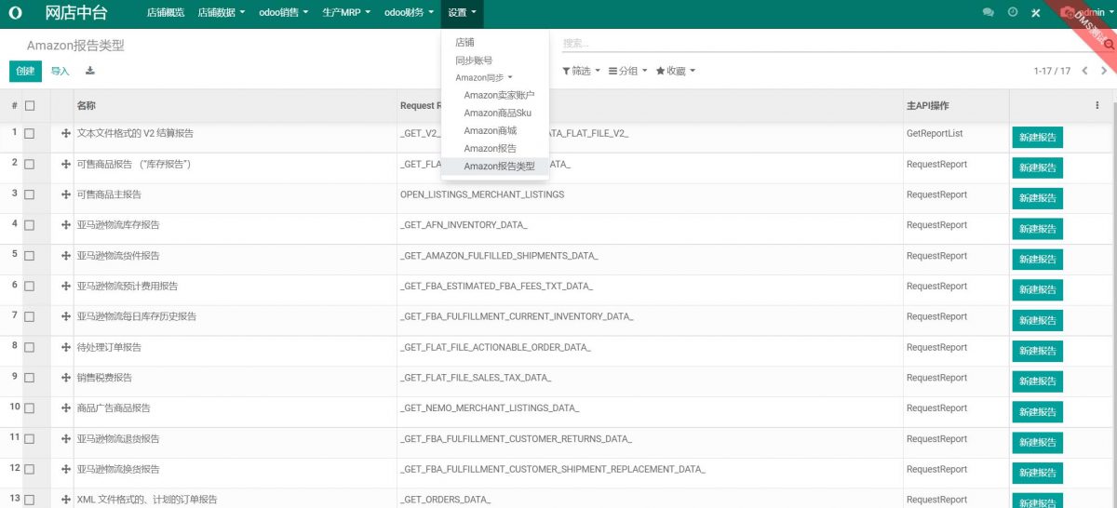
Task: Click the download export icon
Action: pos(90,71)
